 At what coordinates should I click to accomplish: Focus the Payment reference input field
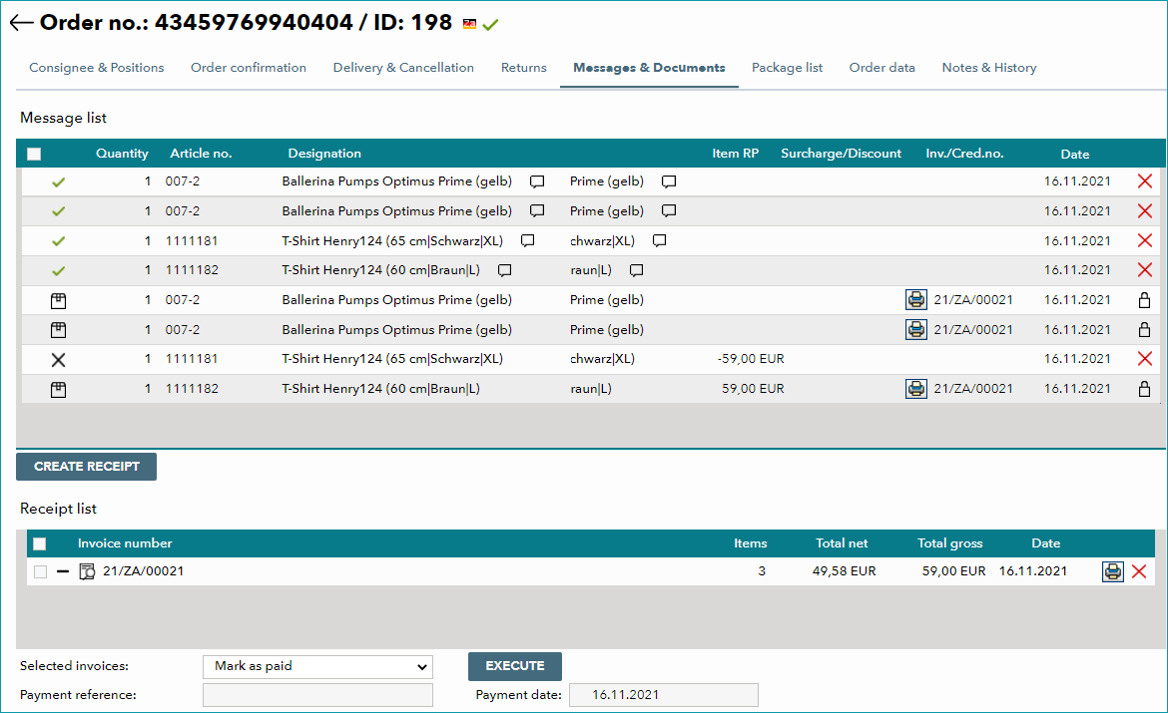[318, 695]
